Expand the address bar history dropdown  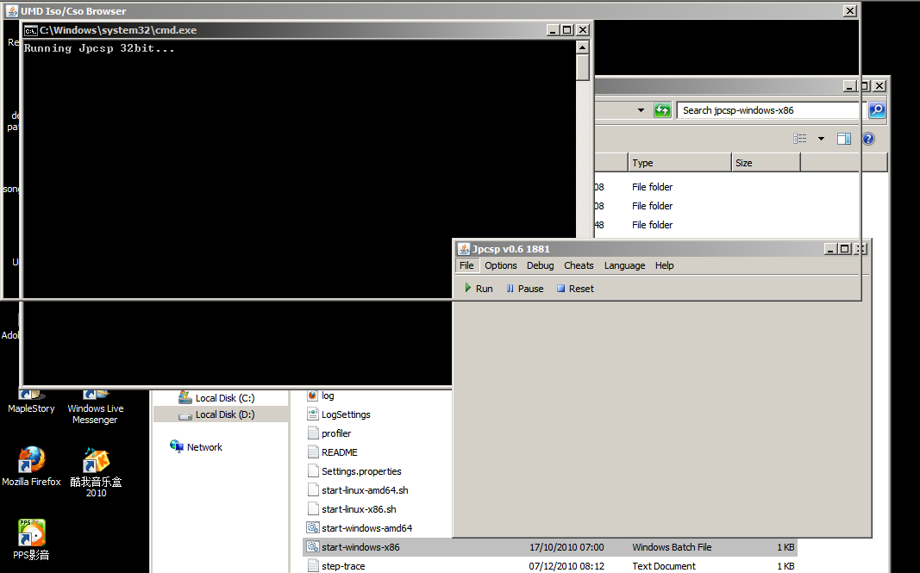(x=641, y=110)
